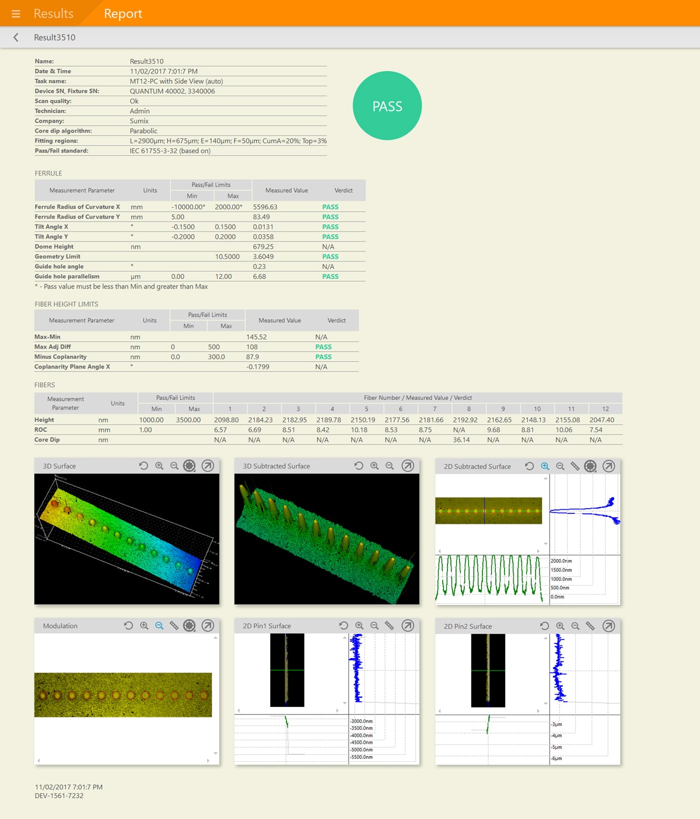
Task: Select task name 'MT12-PC with Side View (auto)'
Action: point(176,81)
